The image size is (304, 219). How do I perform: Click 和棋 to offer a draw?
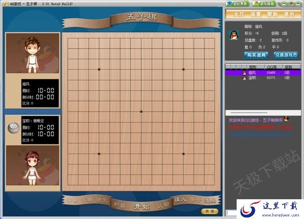point(120,205)
